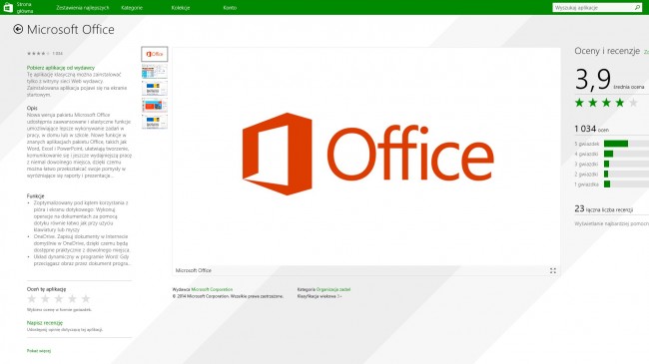Rate the app two stars
Screen dimensions: 649x364
[x=45, y=298]
